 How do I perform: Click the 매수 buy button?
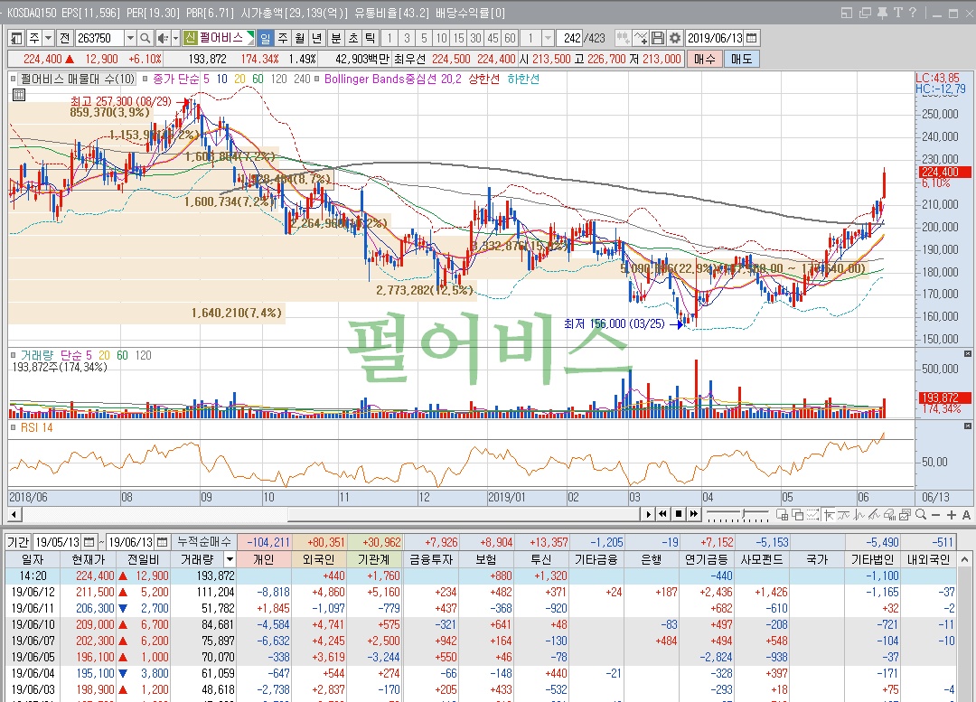tap(704, 59)
